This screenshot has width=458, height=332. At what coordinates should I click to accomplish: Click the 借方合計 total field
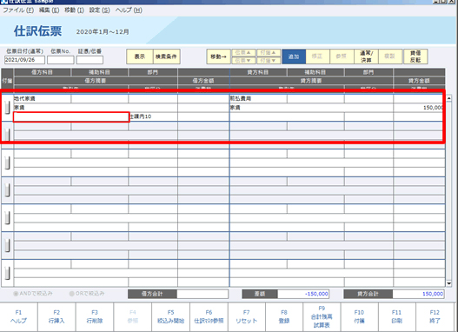202,294
